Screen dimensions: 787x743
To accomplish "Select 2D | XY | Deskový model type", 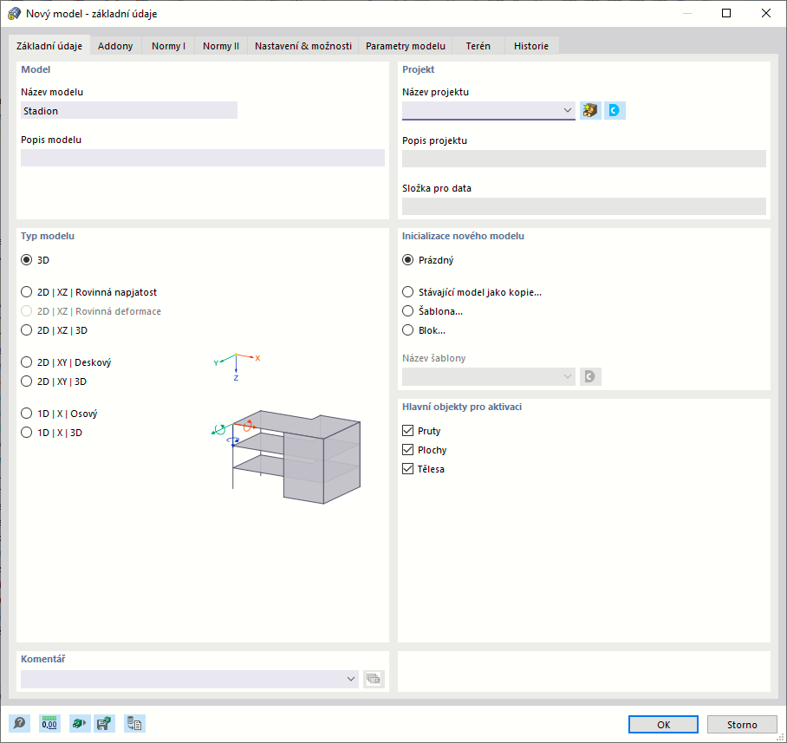I will pyautogui.click(x=27, y=362).
